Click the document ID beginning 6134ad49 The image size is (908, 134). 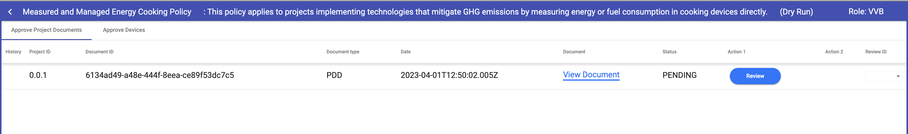(x=160, y=75)
